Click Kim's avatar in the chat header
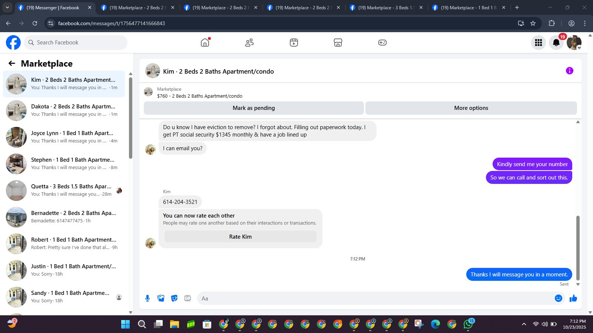The height and width of the screenshot is (333, 593). point(153,71)
